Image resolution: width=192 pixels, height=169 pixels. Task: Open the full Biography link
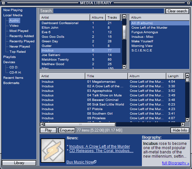[x=175, y=163]
